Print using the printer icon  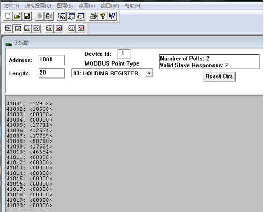(93, 16)
